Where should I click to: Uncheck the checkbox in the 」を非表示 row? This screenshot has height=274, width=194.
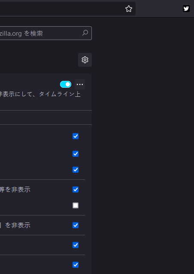(76, 225)
